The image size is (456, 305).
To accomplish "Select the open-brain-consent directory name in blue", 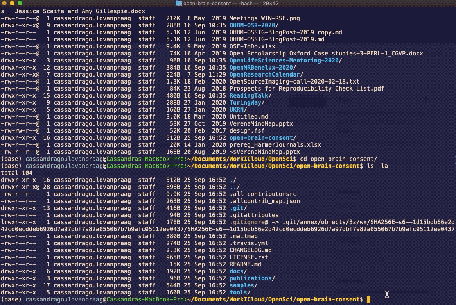I will (261, 137).
